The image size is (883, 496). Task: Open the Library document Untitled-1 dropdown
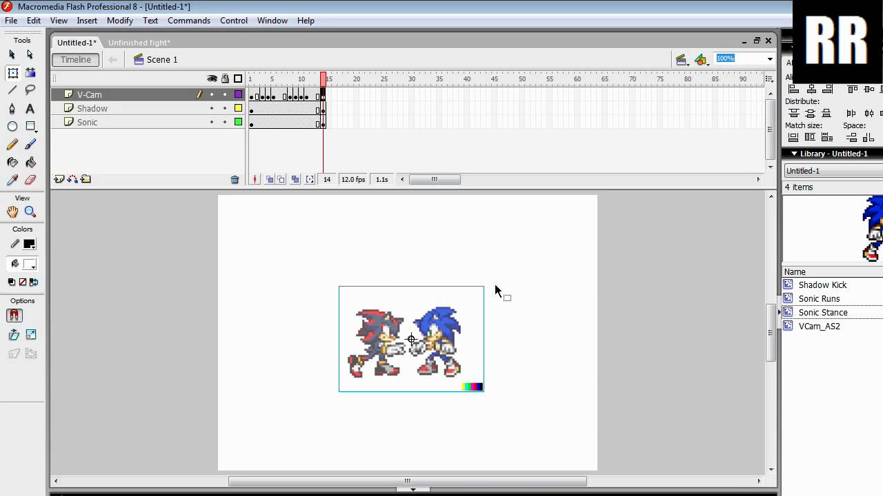pyautogui.click(x=833, y=171)
